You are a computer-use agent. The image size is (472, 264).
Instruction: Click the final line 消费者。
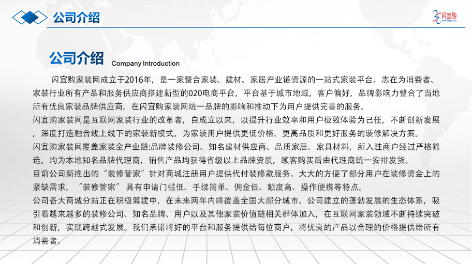pyautogui.click(x=47, y=241)
